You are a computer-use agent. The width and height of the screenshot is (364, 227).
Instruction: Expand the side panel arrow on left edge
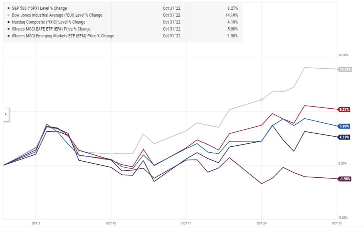tap(5, 115)
